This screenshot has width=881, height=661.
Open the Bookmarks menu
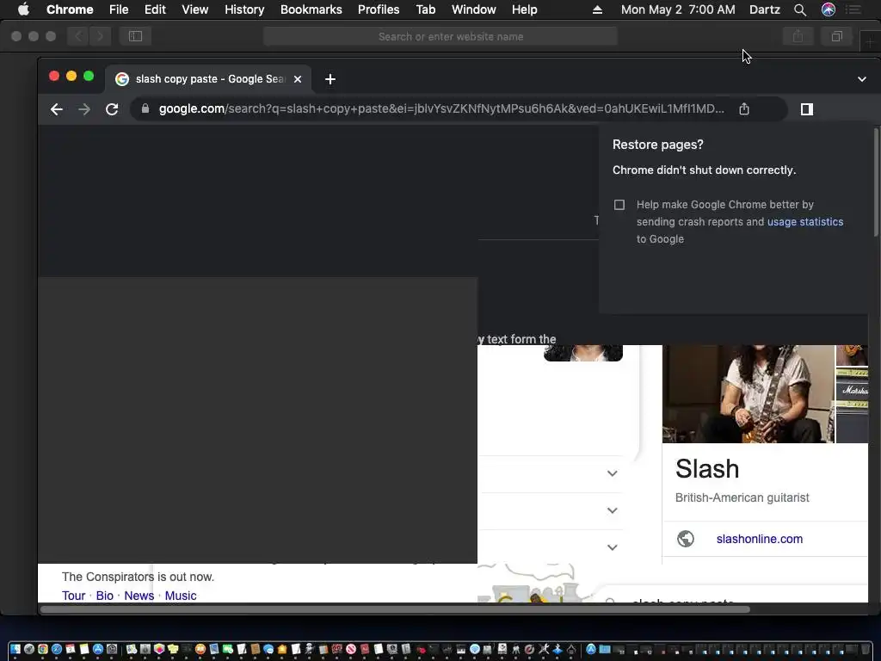pos(311,9)
